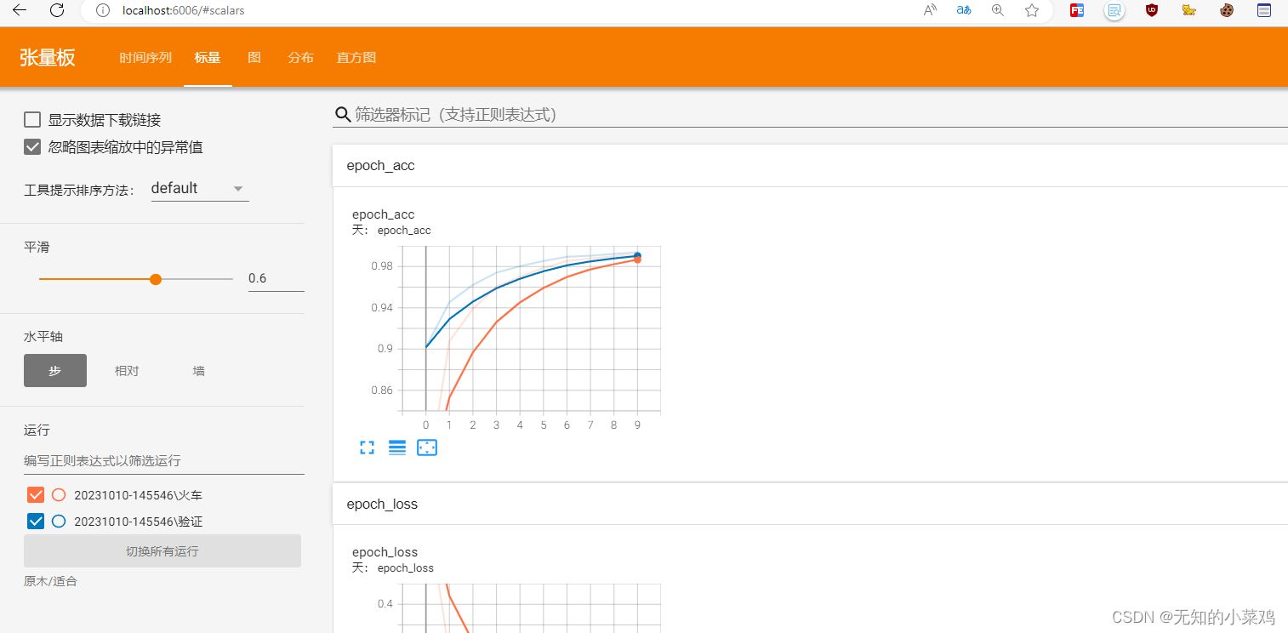Click the runs regex filter field
The image size is (1288, 633).
164,460
